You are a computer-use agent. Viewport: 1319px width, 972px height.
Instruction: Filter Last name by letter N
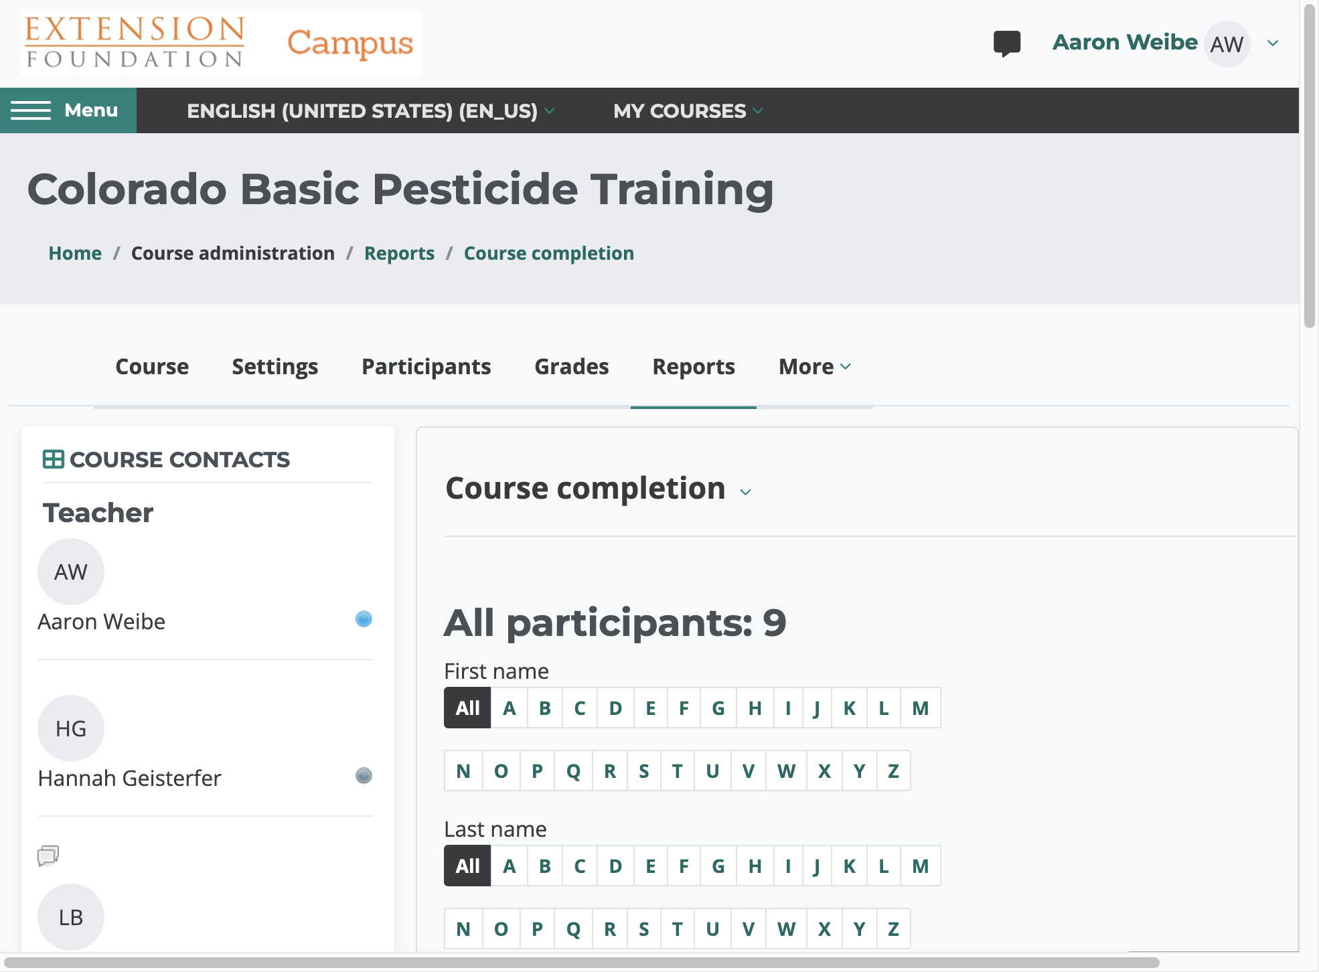coord(463,928)
